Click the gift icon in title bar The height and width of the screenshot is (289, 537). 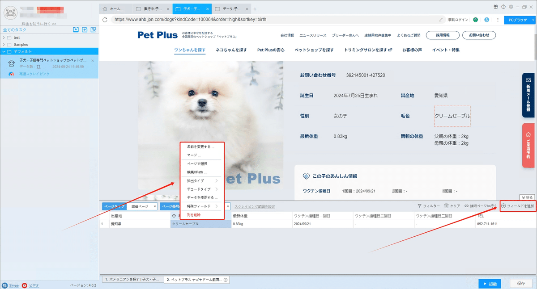(496, 7)
